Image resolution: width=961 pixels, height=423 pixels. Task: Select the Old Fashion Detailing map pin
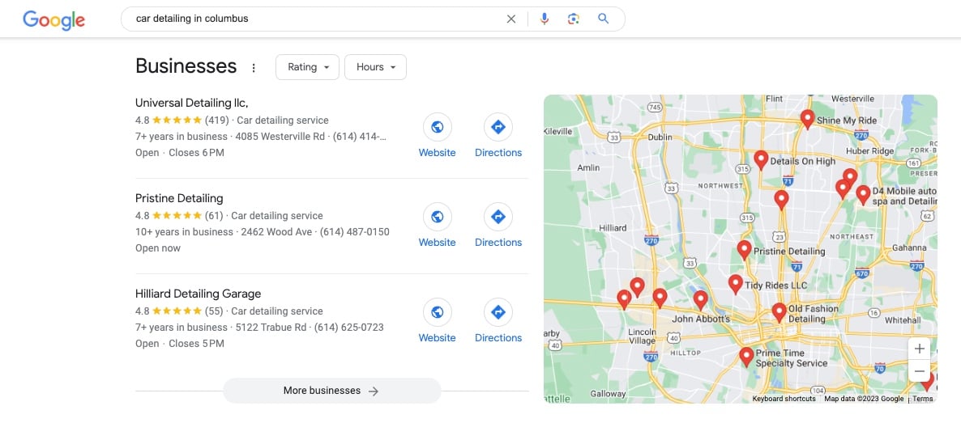[779, 312]
